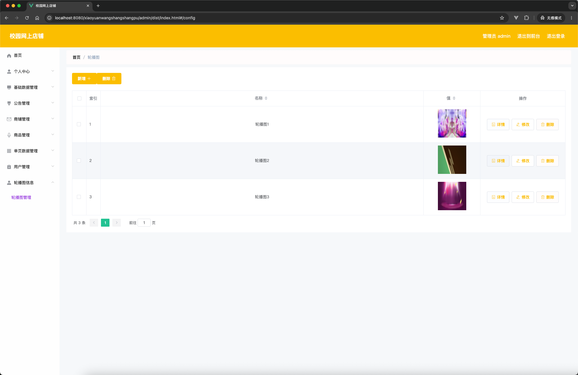Image resolution: width=578 pixels, height=375 pixels.
Task: Click the 首页 breadcrumb link
Action: (77, 57)
